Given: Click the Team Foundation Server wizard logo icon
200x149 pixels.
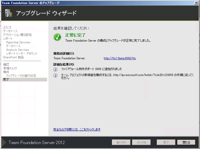Looking at the screenshot, I should (9, 13).
